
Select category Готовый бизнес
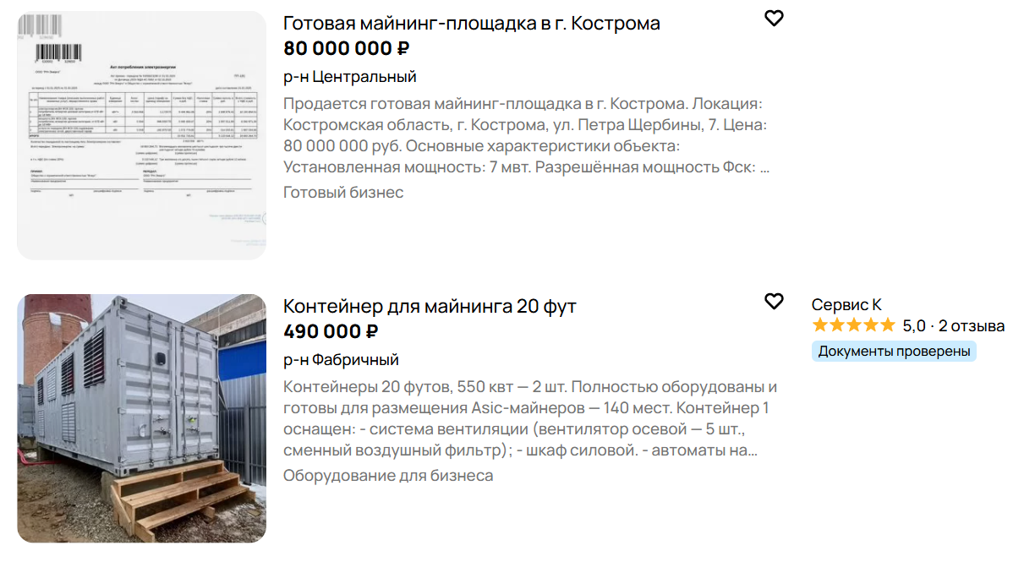tap(343, 192)
